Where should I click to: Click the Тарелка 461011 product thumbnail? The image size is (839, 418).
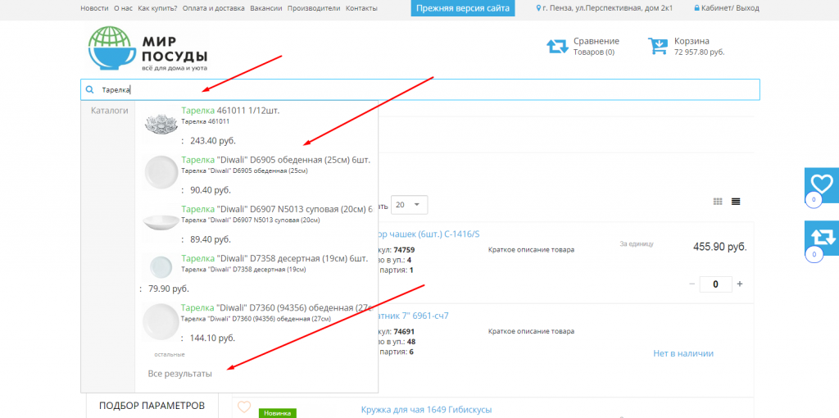161,124
